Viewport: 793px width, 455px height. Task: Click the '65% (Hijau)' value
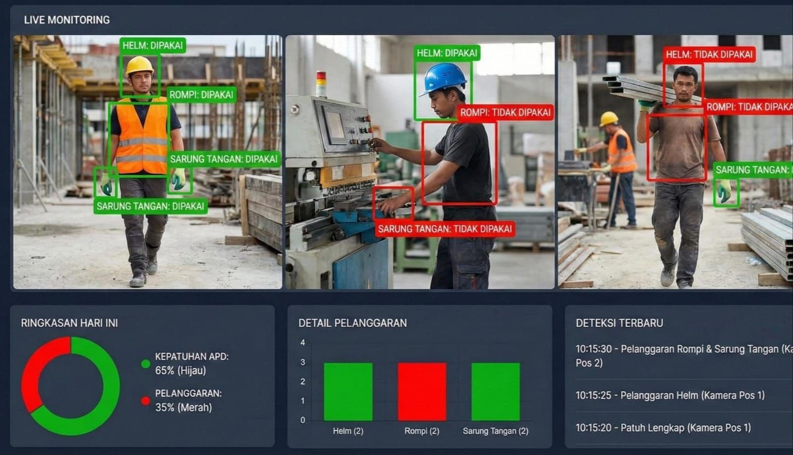[x=180, y=370]
